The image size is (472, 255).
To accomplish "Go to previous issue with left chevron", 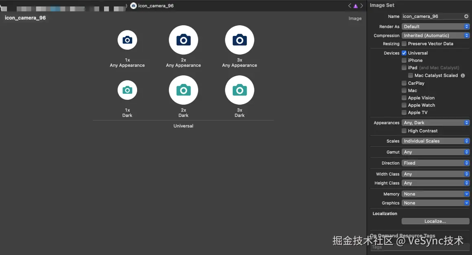I will (350, 6).
